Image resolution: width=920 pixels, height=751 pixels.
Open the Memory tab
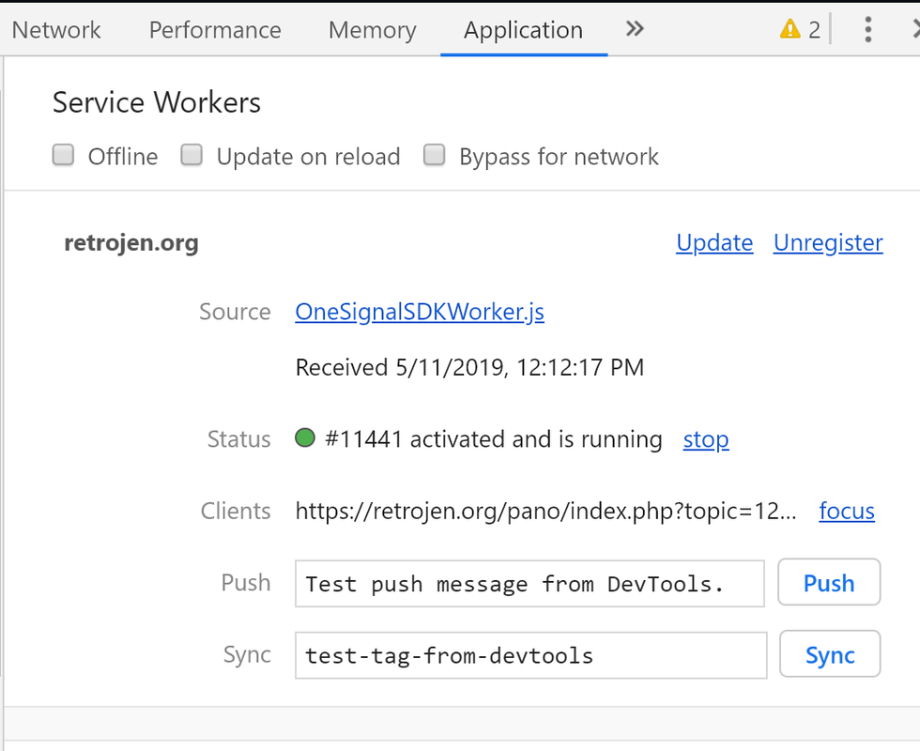pos(373,30)
